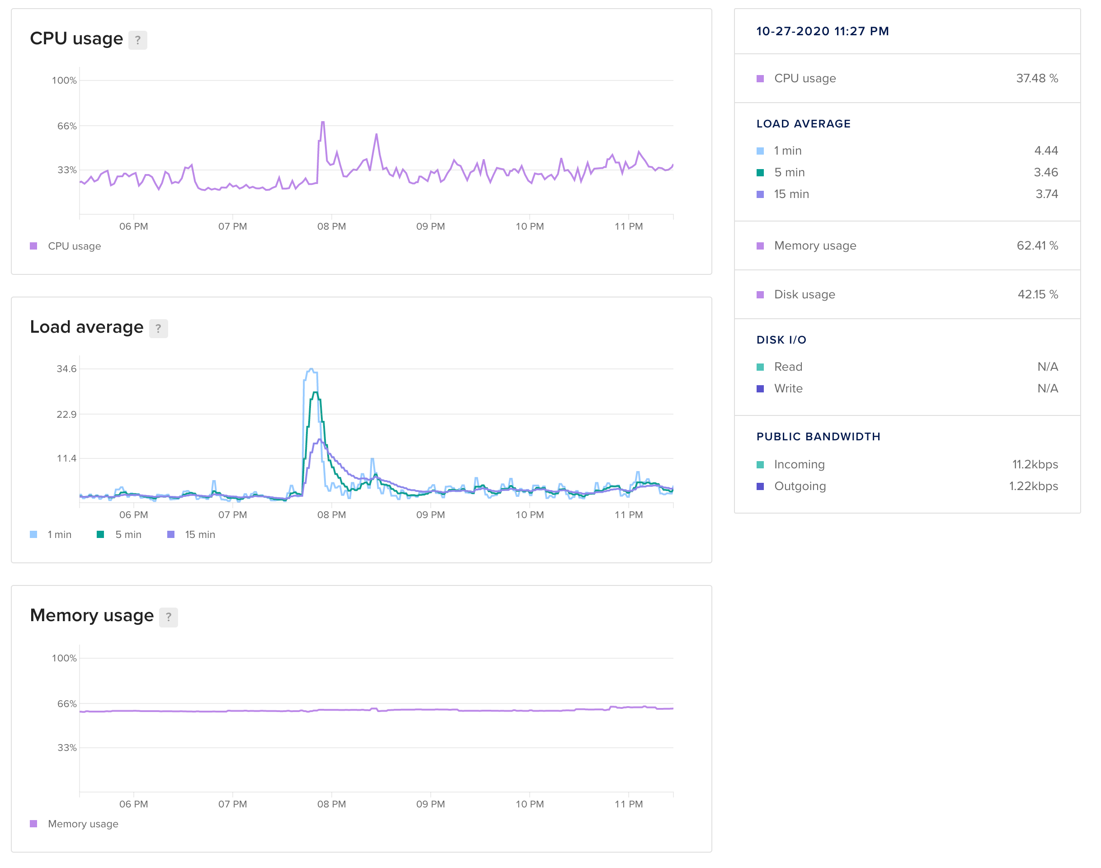Open the Memory usage help tooltip
This screenshot has height=868, width=1101.
pyautogui.click(x=168, y=617)
